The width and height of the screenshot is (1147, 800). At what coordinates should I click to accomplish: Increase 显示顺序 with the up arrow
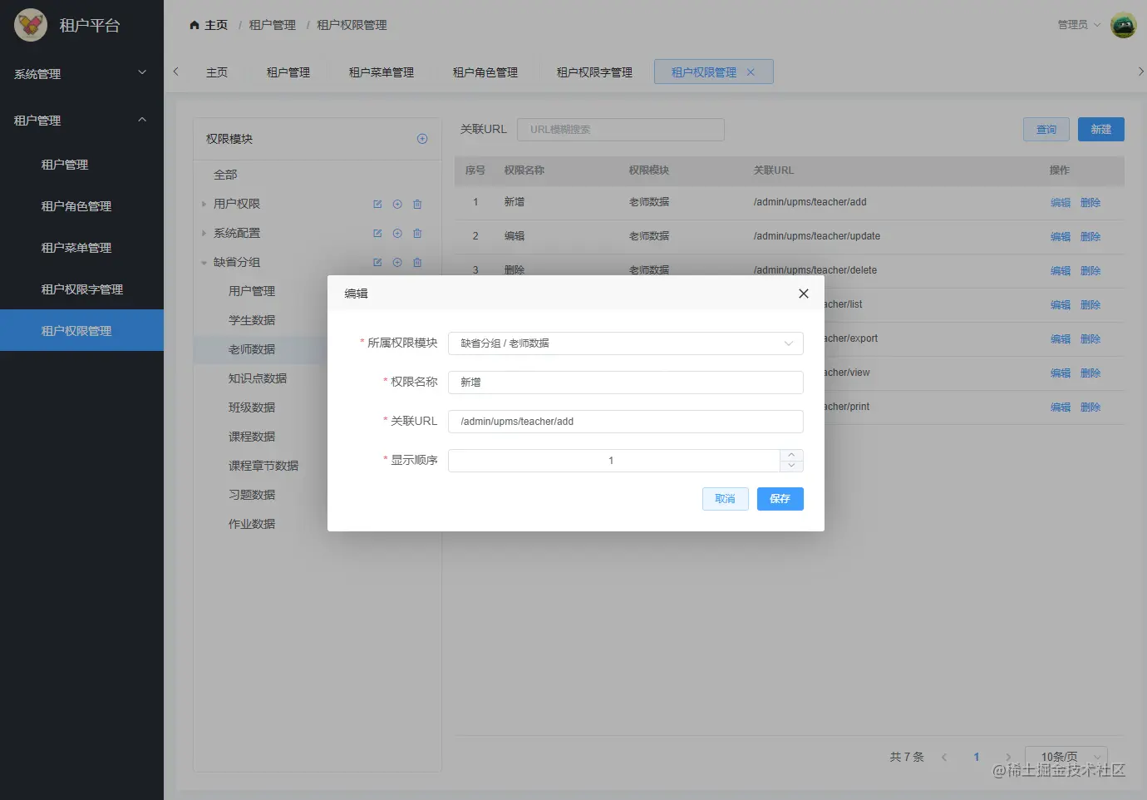pyautogui.click(x=791, y=455)
